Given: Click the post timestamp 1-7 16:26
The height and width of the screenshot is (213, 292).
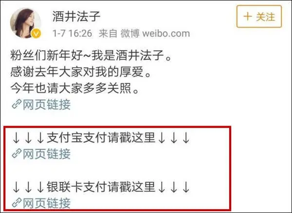Looking at the screenshot, I should pyautogui.click(x=72, y=34).
